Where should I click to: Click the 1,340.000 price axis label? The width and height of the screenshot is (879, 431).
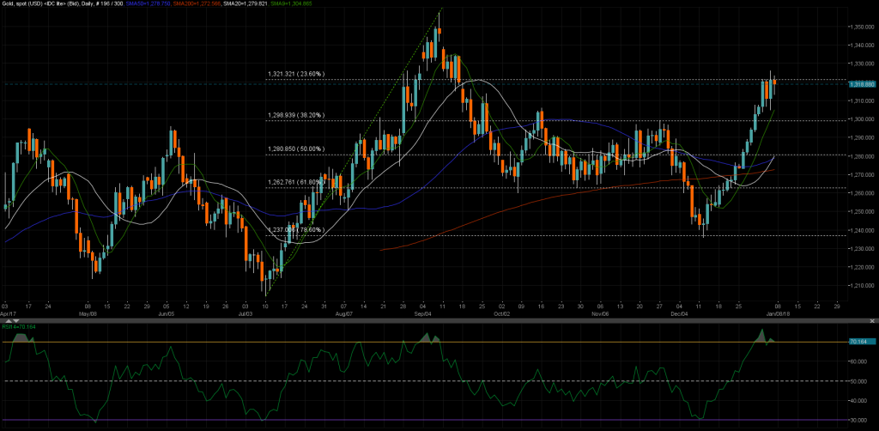tap(862, 45)
